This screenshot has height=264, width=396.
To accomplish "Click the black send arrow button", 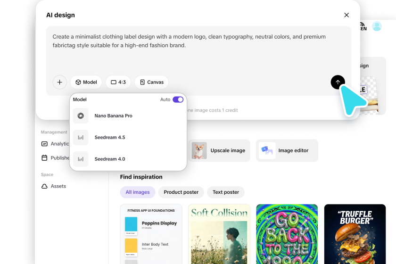I will (x=338, y=82).
